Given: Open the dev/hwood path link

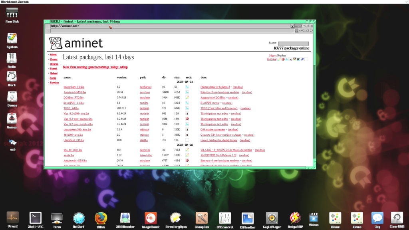Looking at the screenshot, I should pos(145,87).
